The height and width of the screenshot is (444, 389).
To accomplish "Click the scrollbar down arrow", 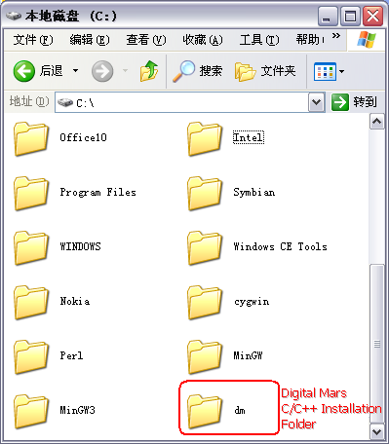I will [377, 432].
